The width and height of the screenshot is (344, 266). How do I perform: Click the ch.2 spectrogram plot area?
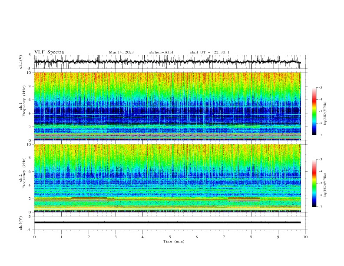[x=167, y=178]
